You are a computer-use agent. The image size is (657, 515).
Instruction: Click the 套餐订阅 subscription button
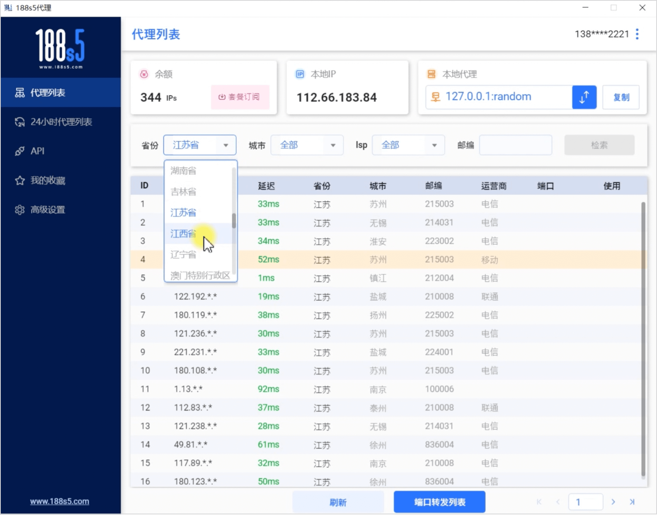pos(240,97)
